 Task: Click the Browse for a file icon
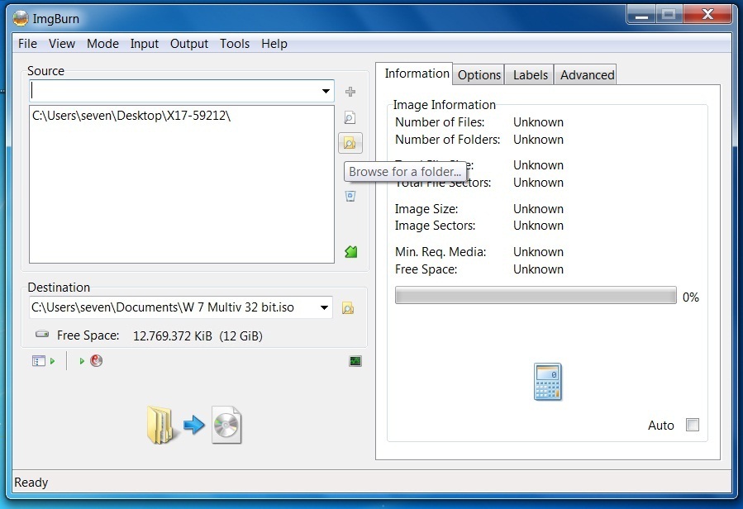[x=350, y=117]
